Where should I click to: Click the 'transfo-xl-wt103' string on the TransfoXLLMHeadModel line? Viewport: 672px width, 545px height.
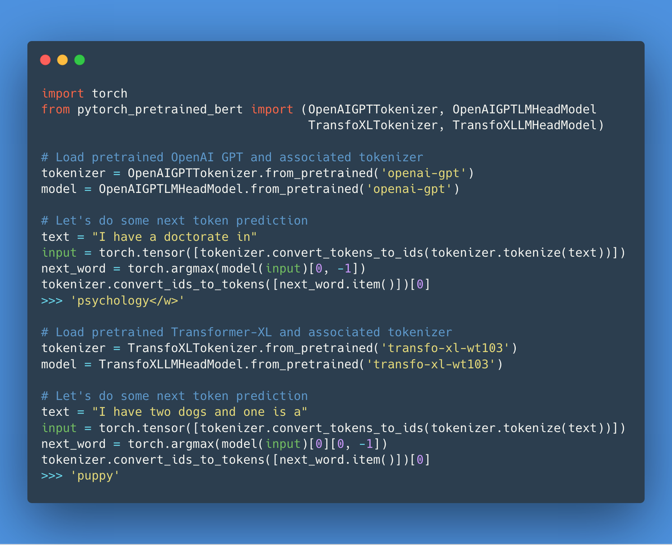pos(431,364)
